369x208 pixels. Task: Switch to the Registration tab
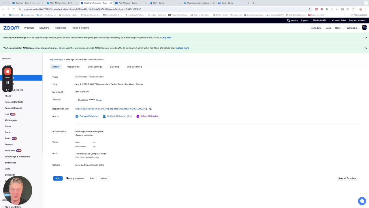pos(74,67)
